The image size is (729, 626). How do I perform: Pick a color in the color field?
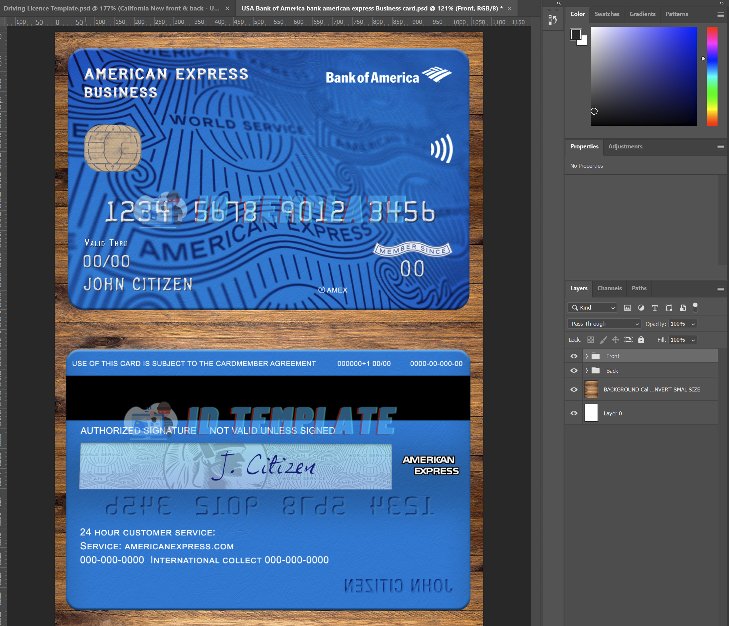click(643, 76)
